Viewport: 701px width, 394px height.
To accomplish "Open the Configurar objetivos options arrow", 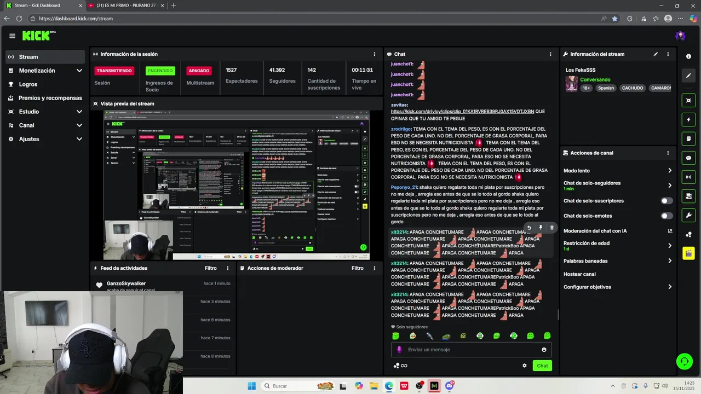I will [x=670, y=287].
